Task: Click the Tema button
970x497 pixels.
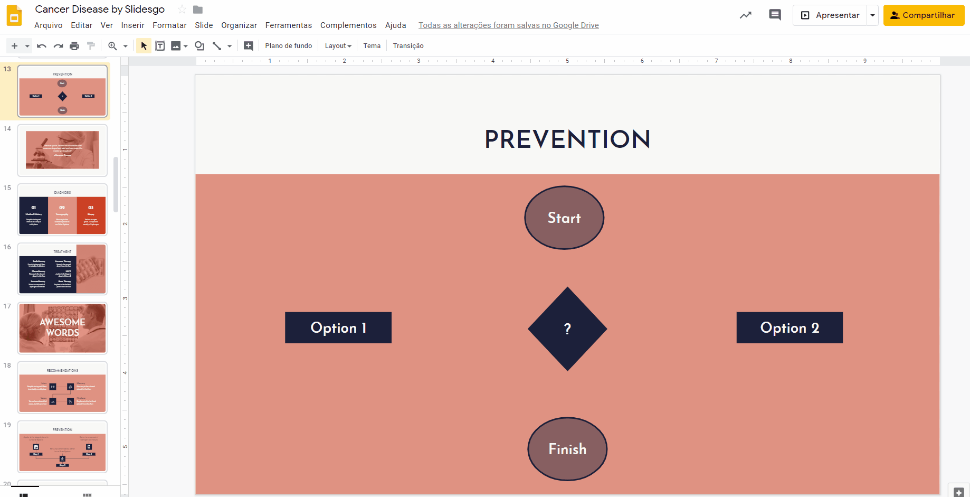Action: pyautogui.click(x=372, y=46)
